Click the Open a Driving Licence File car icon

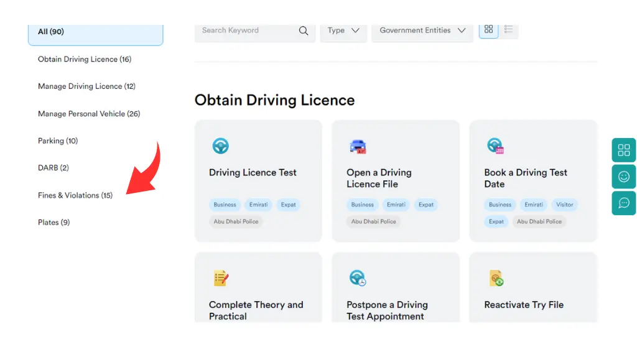click(358, 146)
